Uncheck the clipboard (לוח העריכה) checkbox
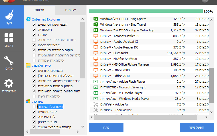This screenshot has height=136, width=217. click(34, 117)
